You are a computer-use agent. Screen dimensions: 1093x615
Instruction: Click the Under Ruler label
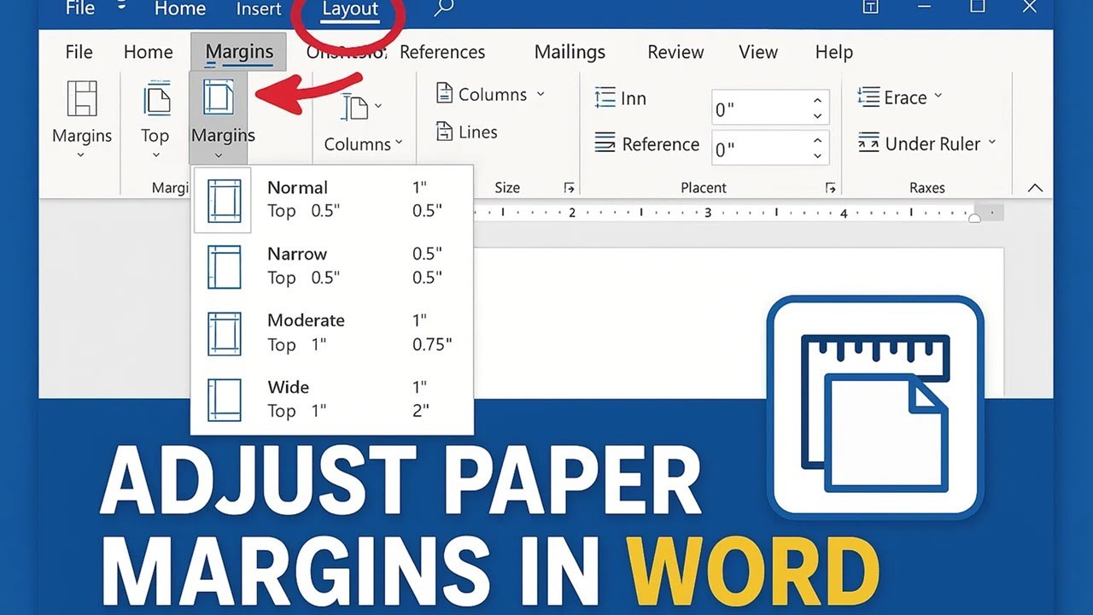[932, 143]
